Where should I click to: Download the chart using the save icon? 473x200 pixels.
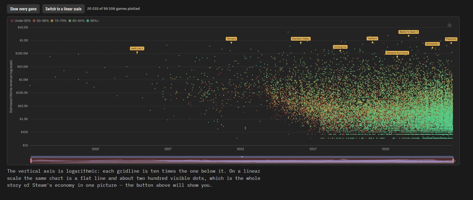(450, 25)
